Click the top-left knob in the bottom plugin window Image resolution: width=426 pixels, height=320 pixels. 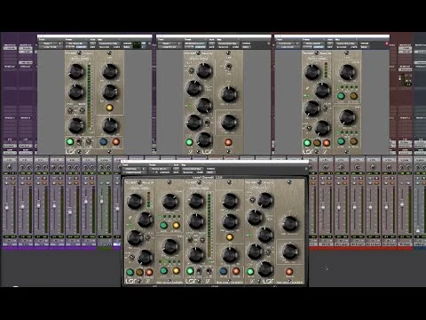click(135, 201)
